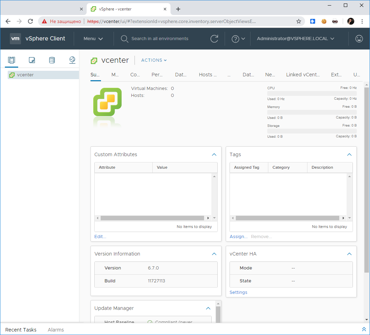The height and width of the screenshot is (335, 370).
Task: Expand the Recent Tasks panel with double chevron
Action: 364,329
